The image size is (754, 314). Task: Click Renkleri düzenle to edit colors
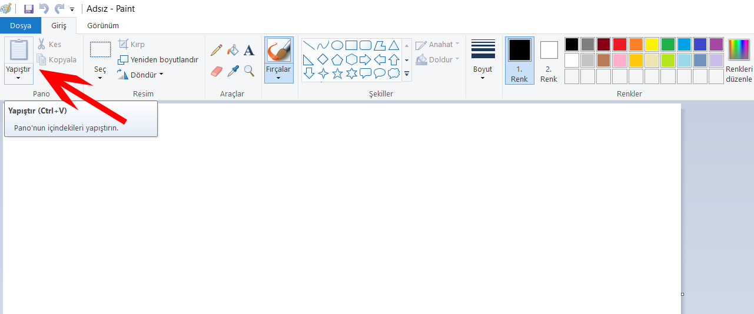tap(740, 61)
